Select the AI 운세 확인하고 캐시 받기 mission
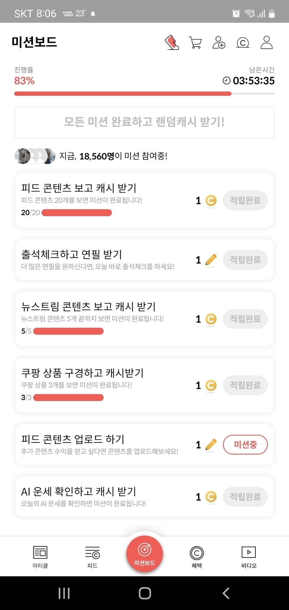This screenshot has height=610, width=289. click(x=104, y=496)
